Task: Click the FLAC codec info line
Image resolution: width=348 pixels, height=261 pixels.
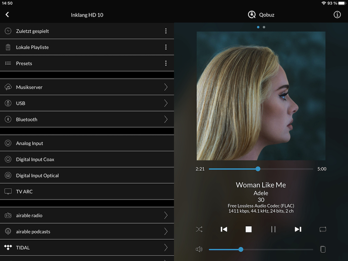Action: point(261,206)
